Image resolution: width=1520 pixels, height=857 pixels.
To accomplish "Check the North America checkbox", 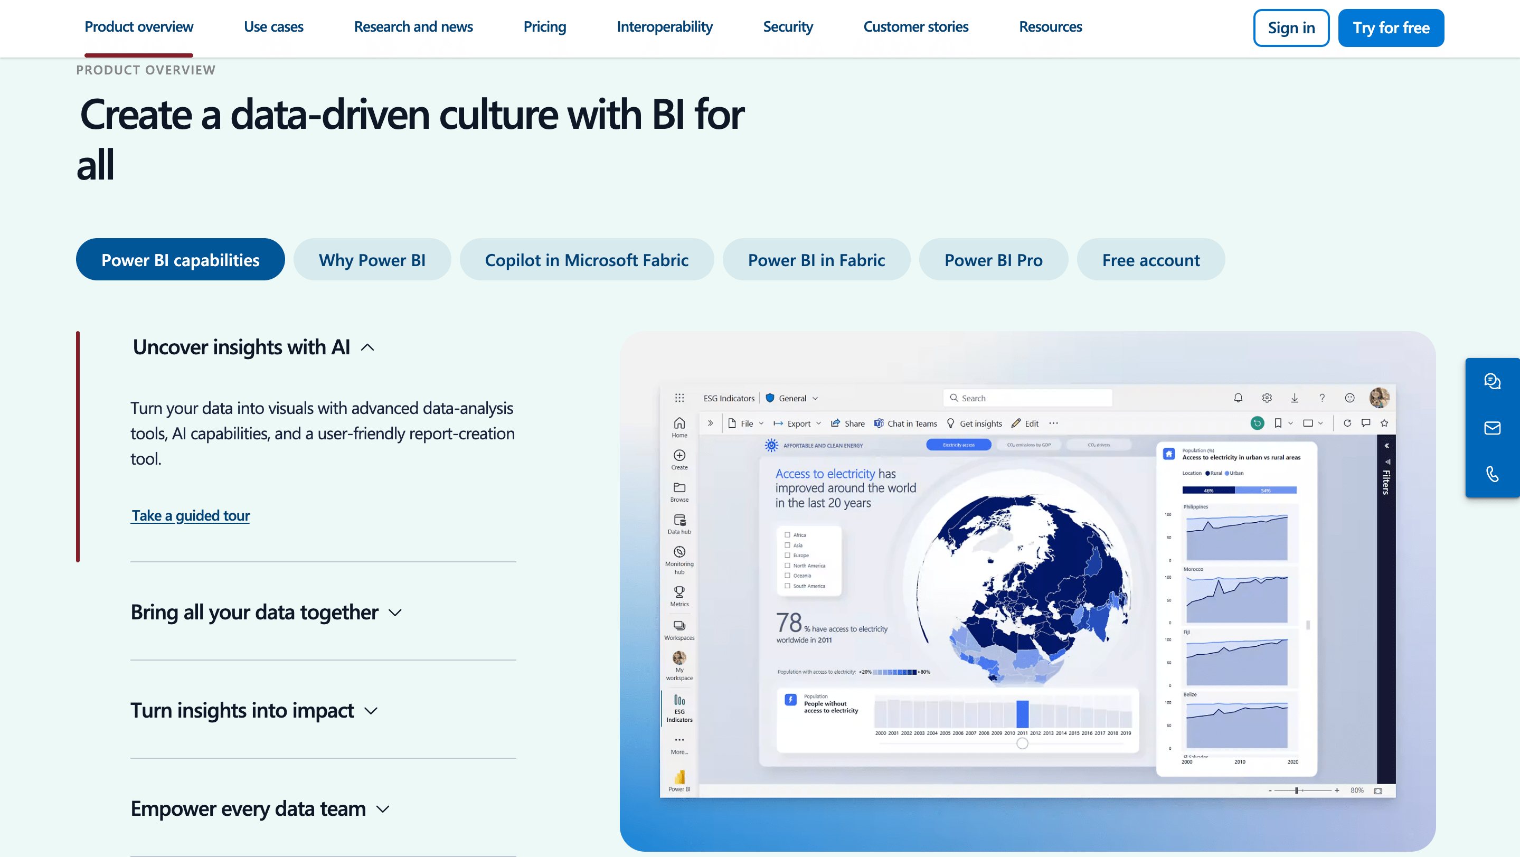I will coord(787,566).
